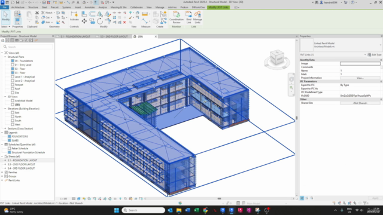Viewport: 383px width, 215px height.
Task: Toggle the 01 - Entry Level checkbox
Action: [13, 65]
